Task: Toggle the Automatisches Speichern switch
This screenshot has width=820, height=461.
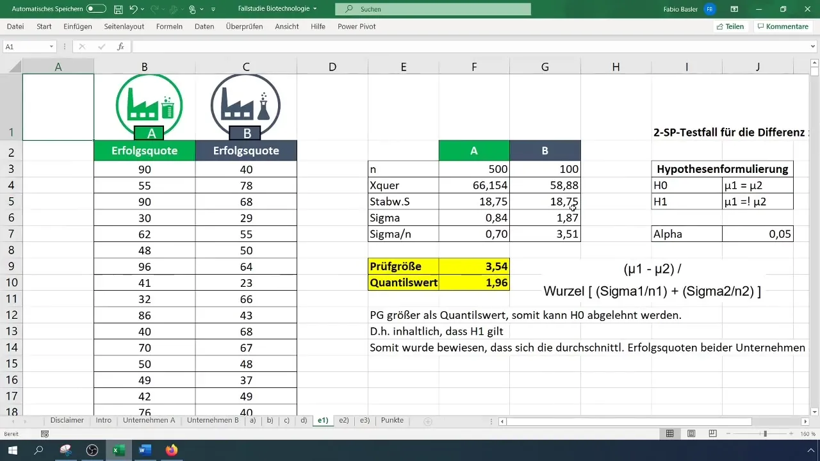Action: (x=96, y=9)
